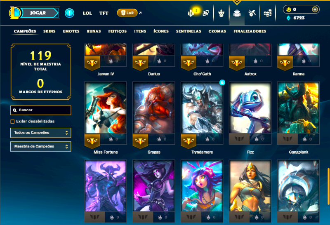Image resolution: width=330 pixels, height=225 pixels.
Task: Click the JOGAR play button
Action: point(38,13)
